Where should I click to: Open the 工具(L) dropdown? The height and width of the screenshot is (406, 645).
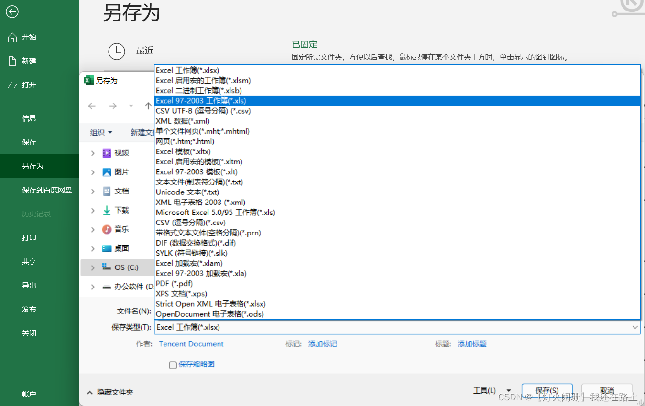click(492, 390)
